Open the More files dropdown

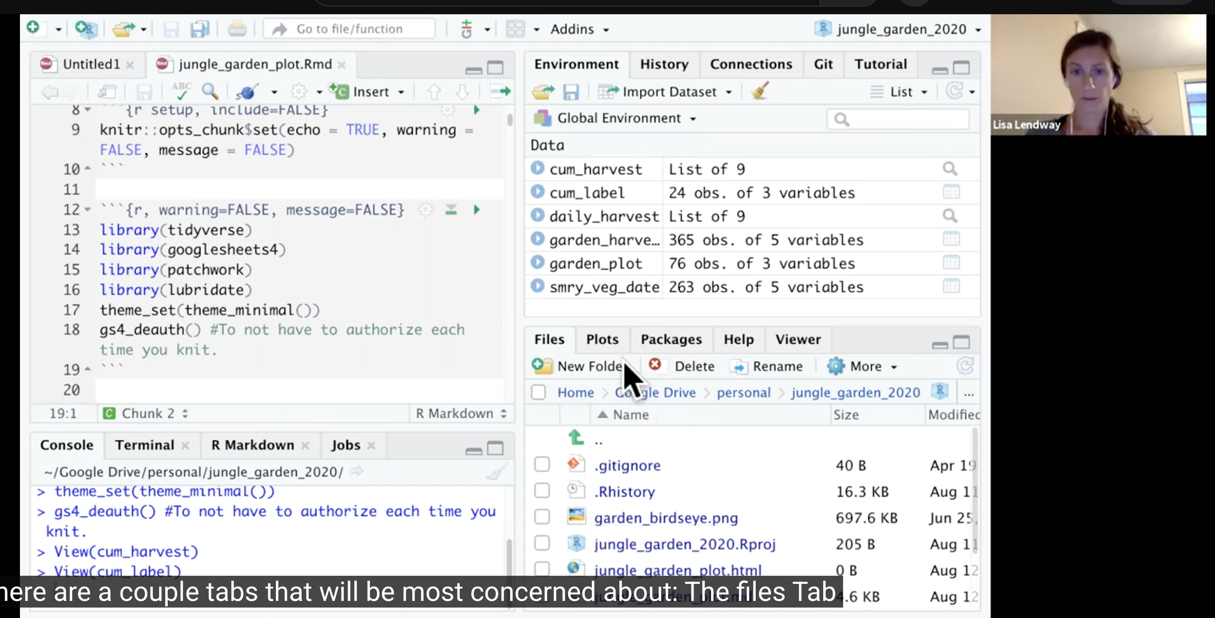[x=862, y=366]
